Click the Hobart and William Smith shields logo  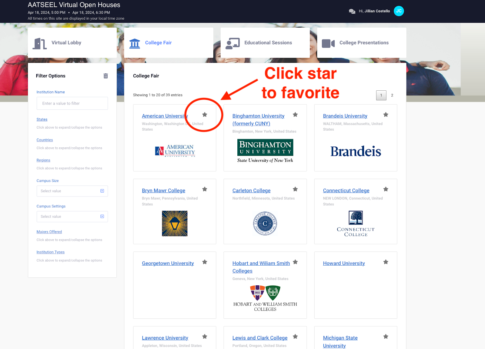pyautogui.click(x=265, y=298)
